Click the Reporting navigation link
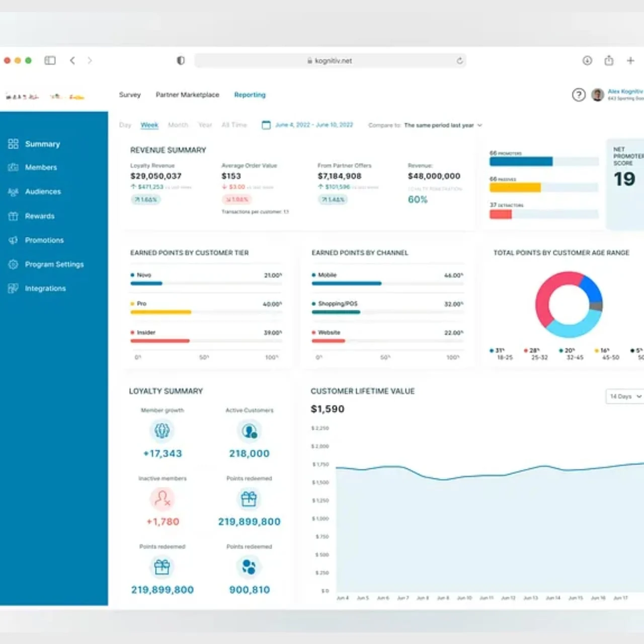 click(250, 95)
